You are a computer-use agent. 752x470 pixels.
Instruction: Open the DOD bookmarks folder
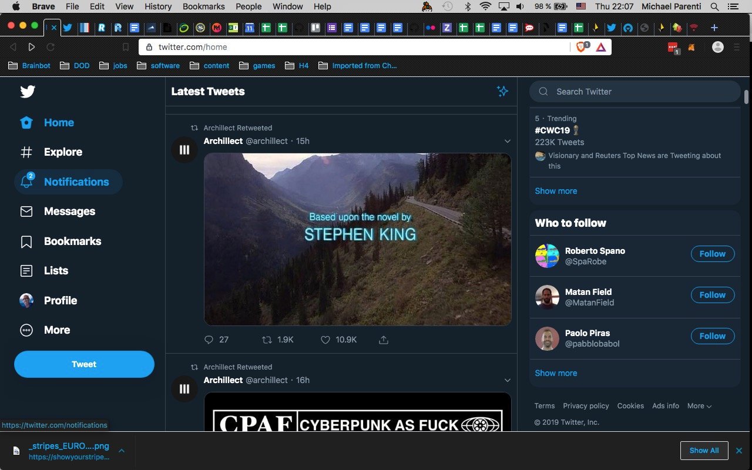75,66
